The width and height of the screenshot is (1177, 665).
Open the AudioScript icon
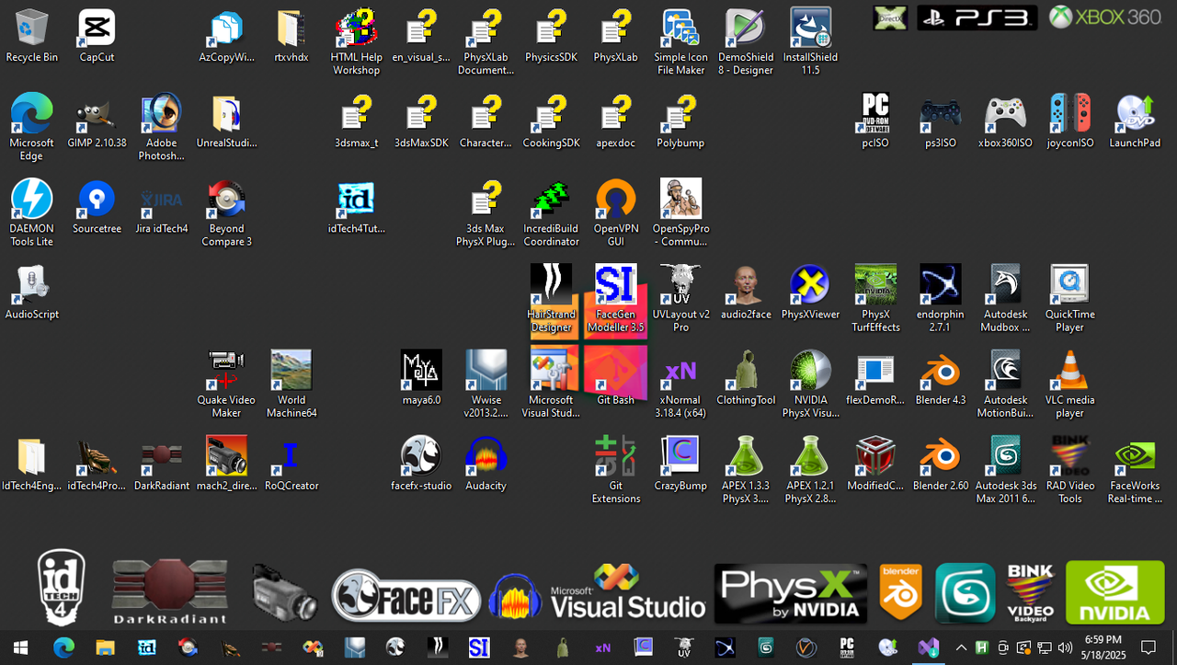coord(31,292)
